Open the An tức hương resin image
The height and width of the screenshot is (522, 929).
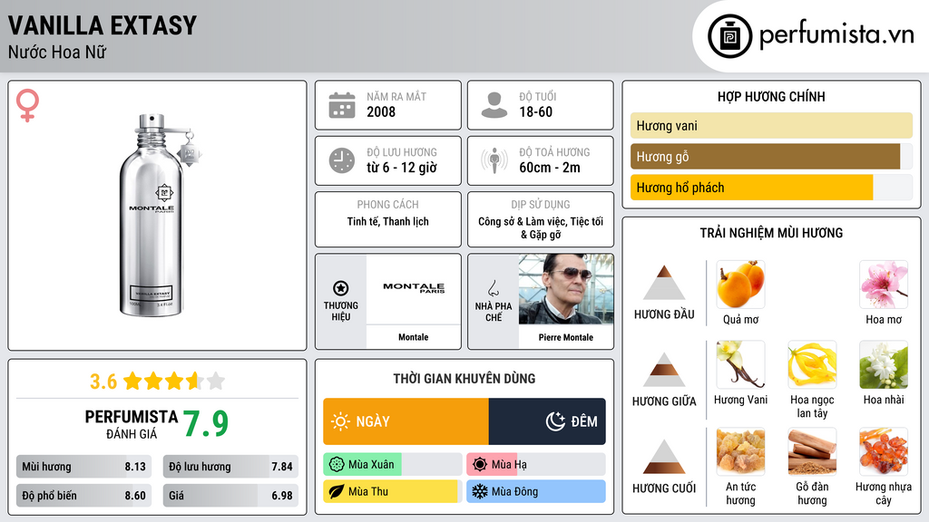pos(740,451)
